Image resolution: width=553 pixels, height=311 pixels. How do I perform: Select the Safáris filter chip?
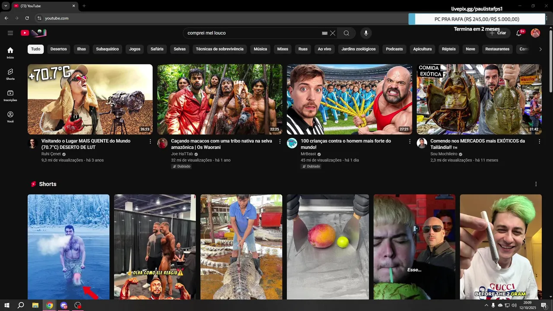tap(157, 49)
